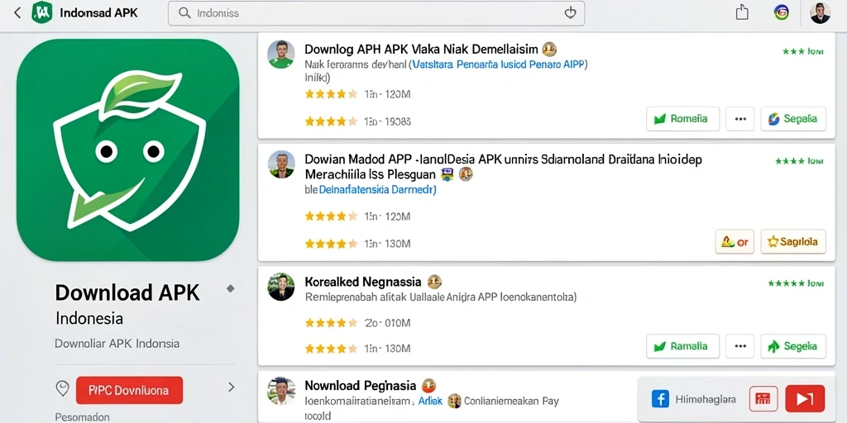
Task: Click the Pesomadon text
Action: (82, 417)
